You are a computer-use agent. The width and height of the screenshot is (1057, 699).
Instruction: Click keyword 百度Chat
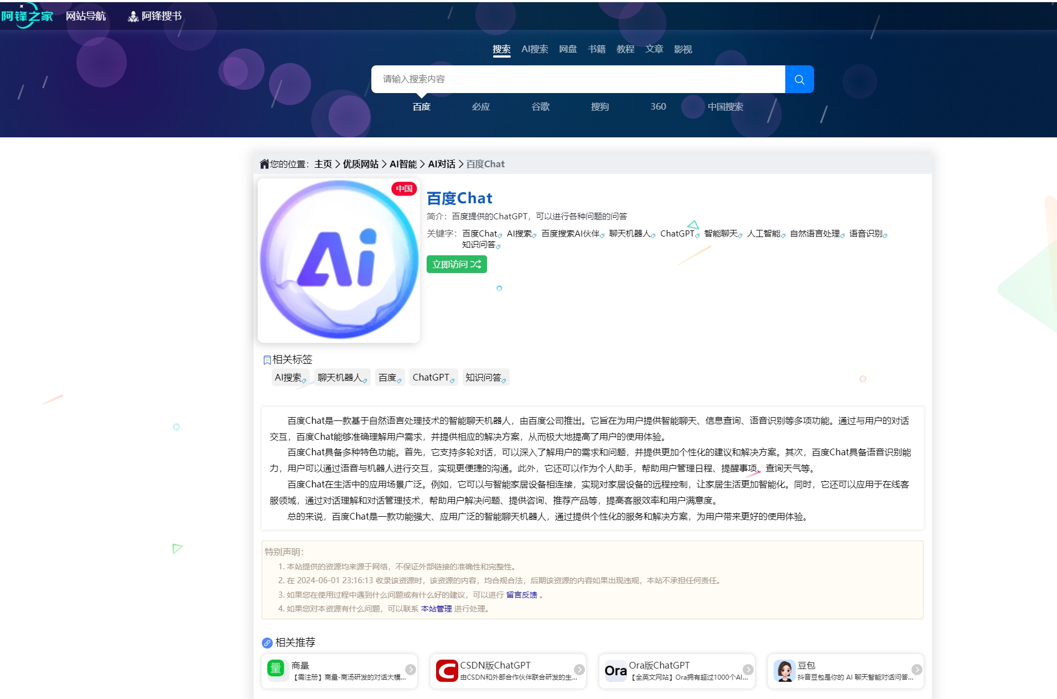click(481, 234)
